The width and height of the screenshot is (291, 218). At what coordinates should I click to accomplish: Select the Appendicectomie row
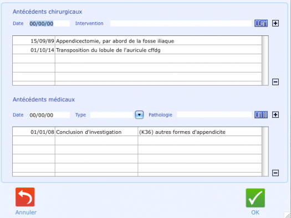coord(137,41)
